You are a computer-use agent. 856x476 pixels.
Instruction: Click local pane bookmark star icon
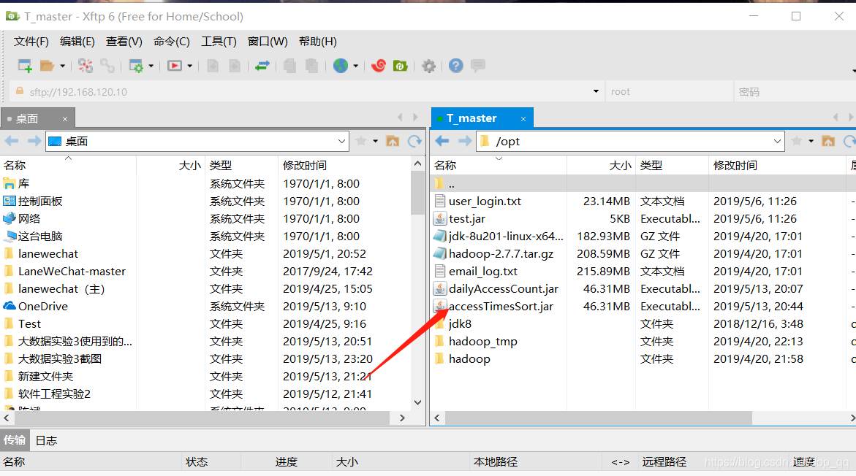[361, 141]
